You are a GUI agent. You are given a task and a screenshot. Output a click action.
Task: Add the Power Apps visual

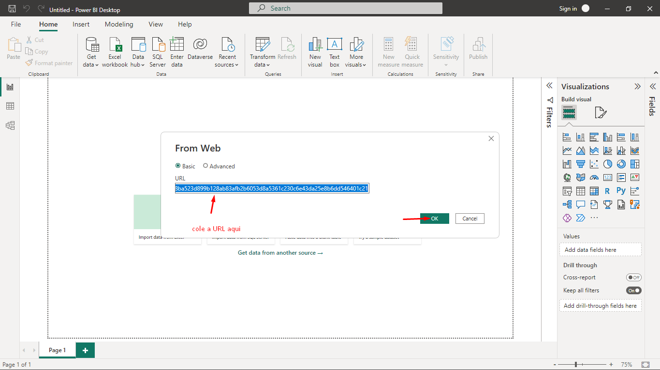click(567, 218)
